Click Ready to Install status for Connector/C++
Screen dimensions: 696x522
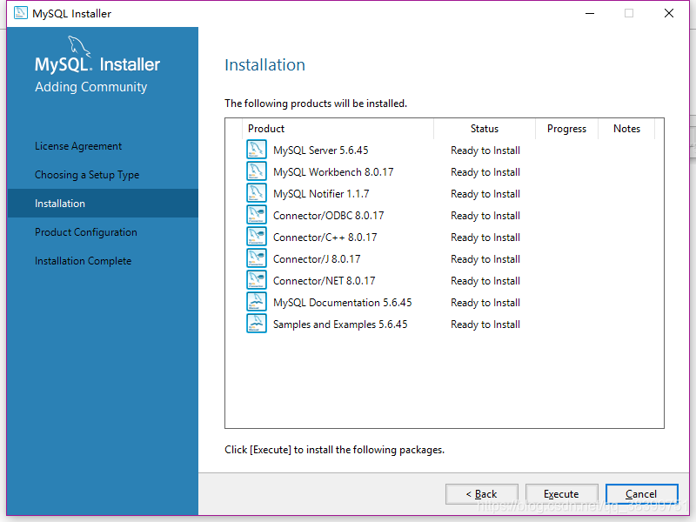[485, 238]
